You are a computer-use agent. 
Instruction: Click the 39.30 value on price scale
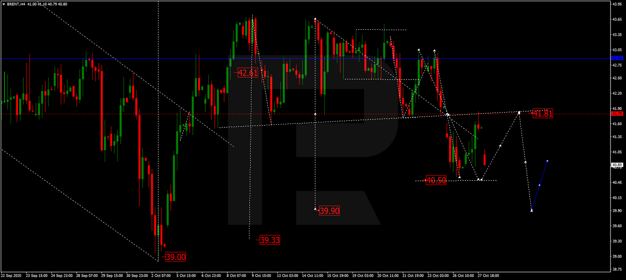(616, 241)
